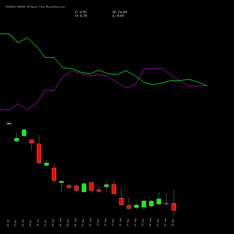
Task: Click the last red candle for 25 Aug
Action: point(174,207)
